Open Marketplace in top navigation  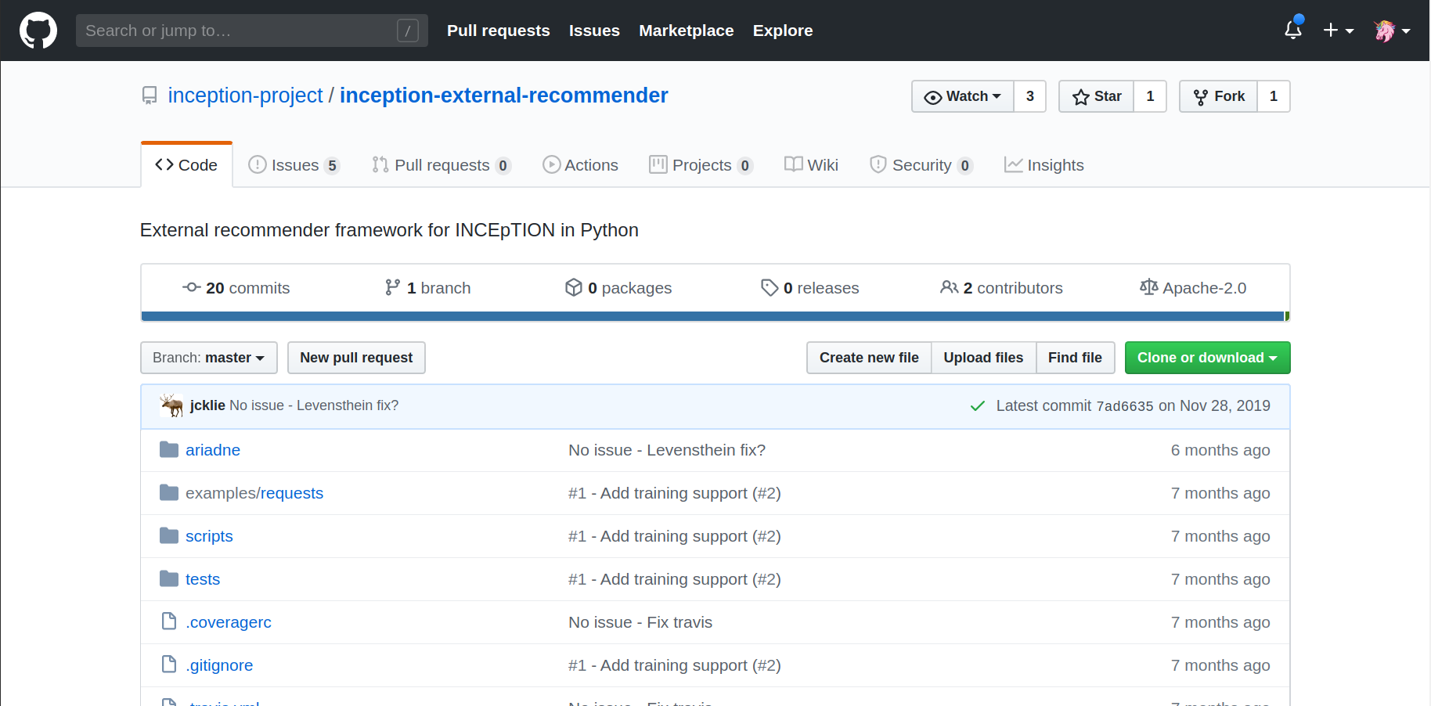point(687,31)
